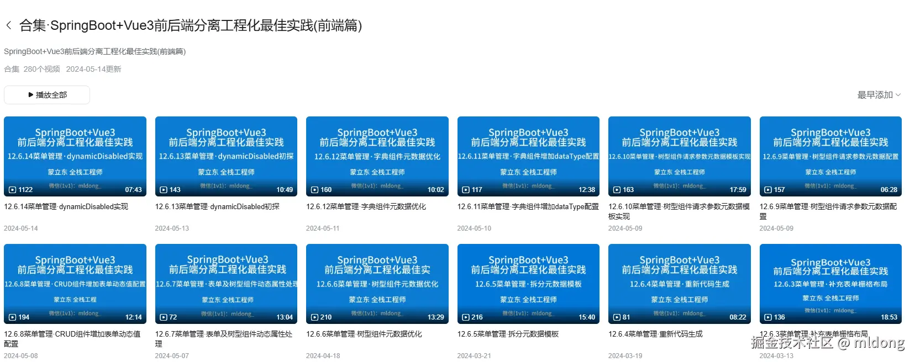Click the 17:59 duration label
This screenshot has height=362, width=915.
738,190
